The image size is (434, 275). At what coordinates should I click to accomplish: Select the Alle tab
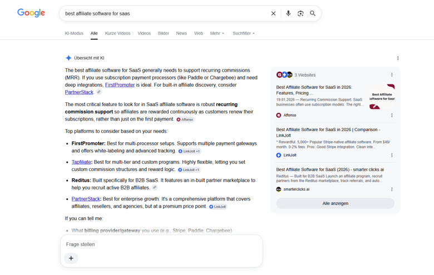coord(94,33)
